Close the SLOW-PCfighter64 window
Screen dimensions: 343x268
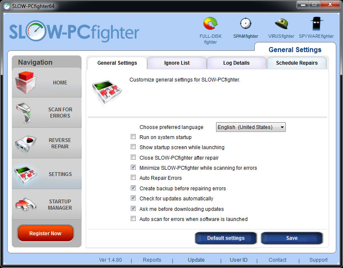click(330, 4)
